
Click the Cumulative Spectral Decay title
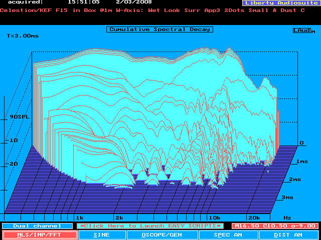159,29
